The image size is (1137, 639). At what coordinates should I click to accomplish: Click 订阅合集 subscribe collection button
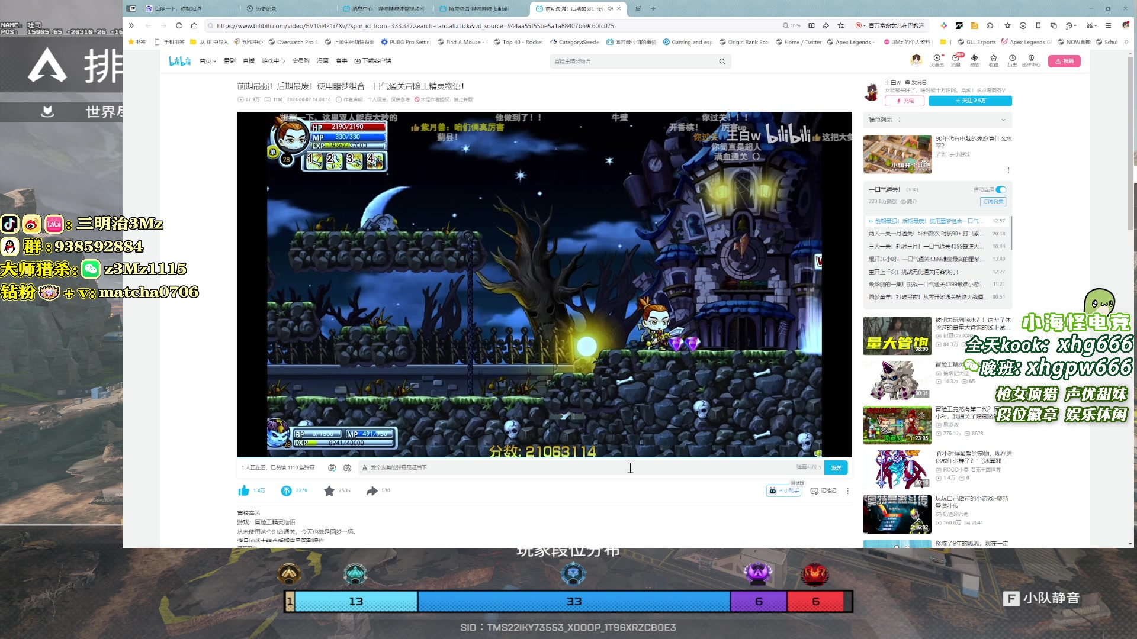(993, 202)
